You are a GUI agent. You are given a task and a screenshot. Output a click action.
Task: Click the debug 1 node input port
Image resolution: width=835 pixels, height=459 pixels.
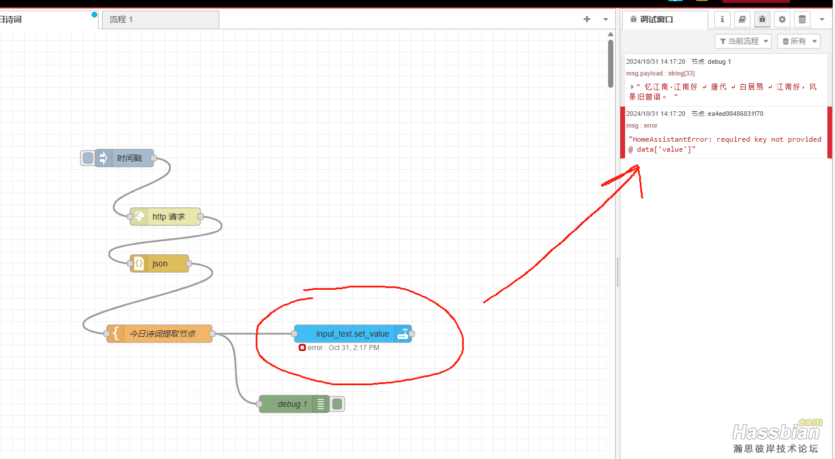pos(259,404)
